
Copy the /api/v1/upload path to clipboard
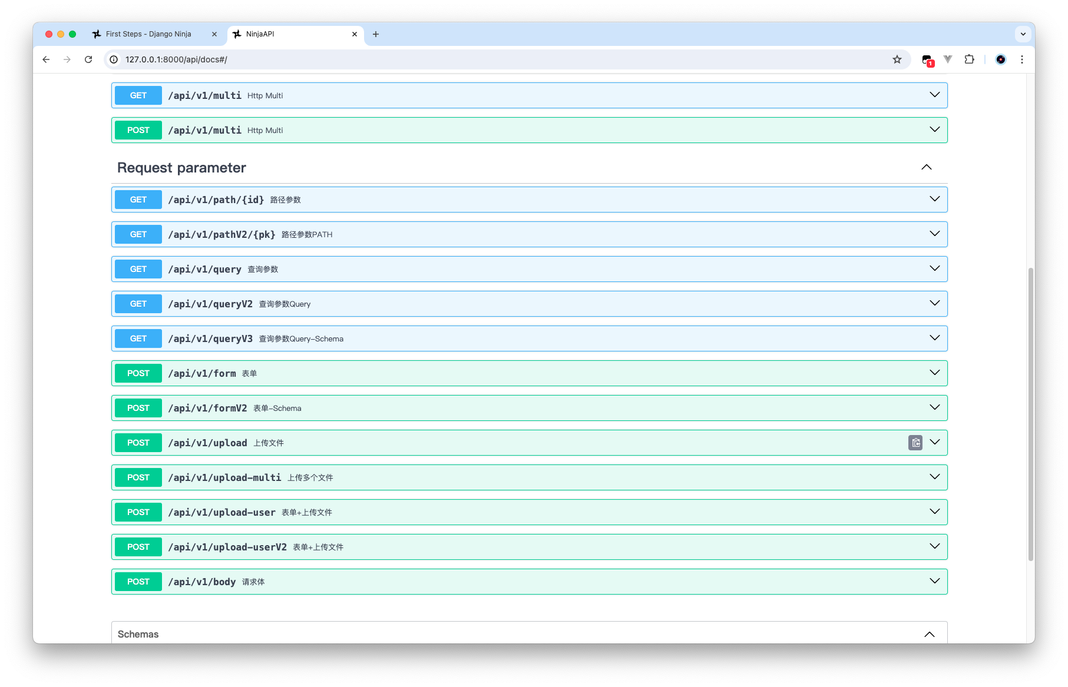(915, 443)
